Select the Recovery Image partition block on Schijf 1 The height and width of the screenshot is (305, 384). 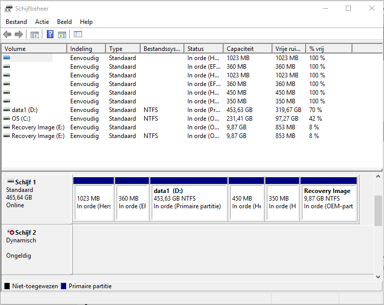328,199
